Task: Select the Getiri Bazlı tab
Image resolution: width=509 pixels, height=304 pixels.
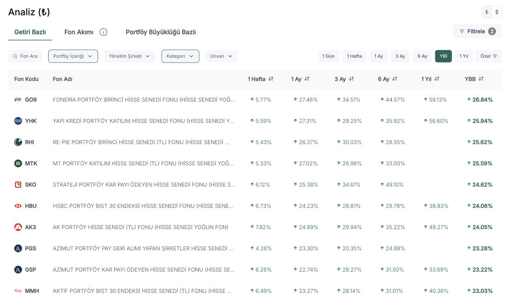Action: pyautogui.click(x=30, y=32)
